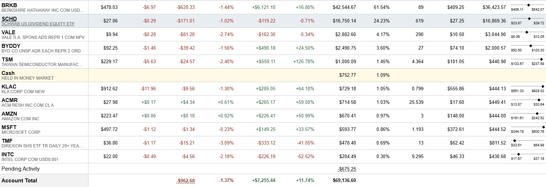
Task: Click Account Total gain percent +11.74%
Action: [x=305, y=181]
